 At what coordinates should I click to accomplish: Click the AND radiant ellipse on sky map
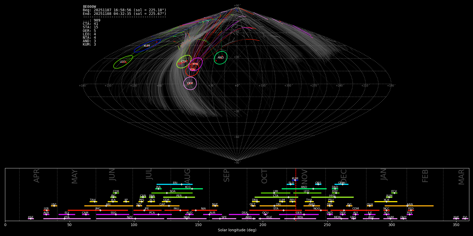point(220,58)
